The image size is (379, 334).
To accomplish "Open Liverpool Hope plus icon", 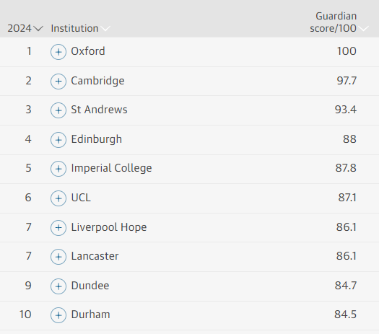I will point(58,228).
